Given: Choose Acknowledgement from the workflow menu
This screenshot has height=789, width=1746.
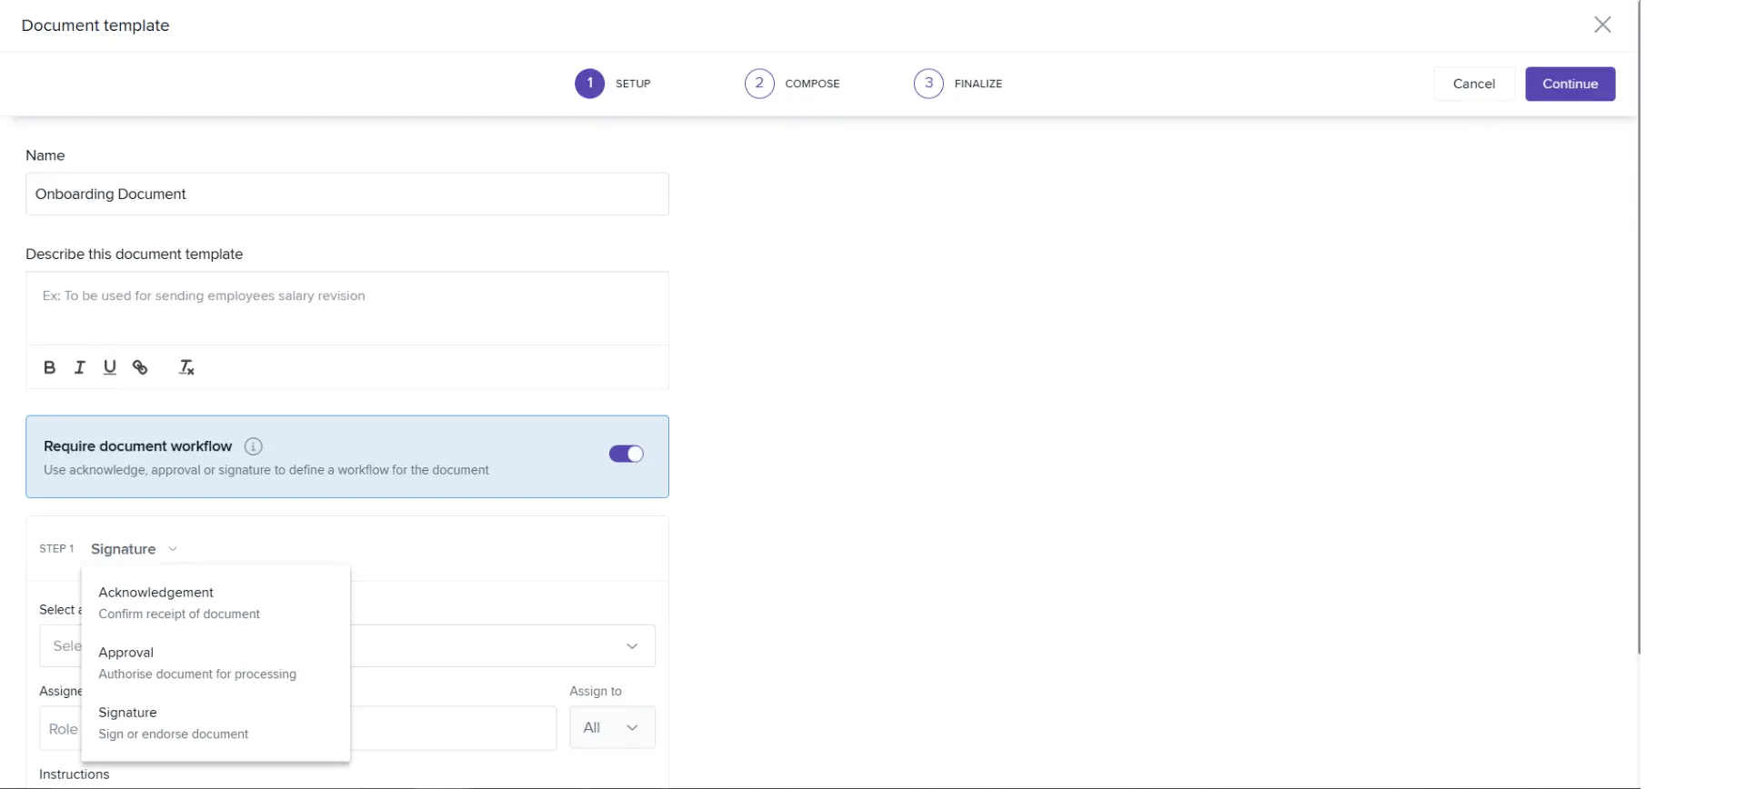Looking at the screenshot, I should tap(156, 602).
